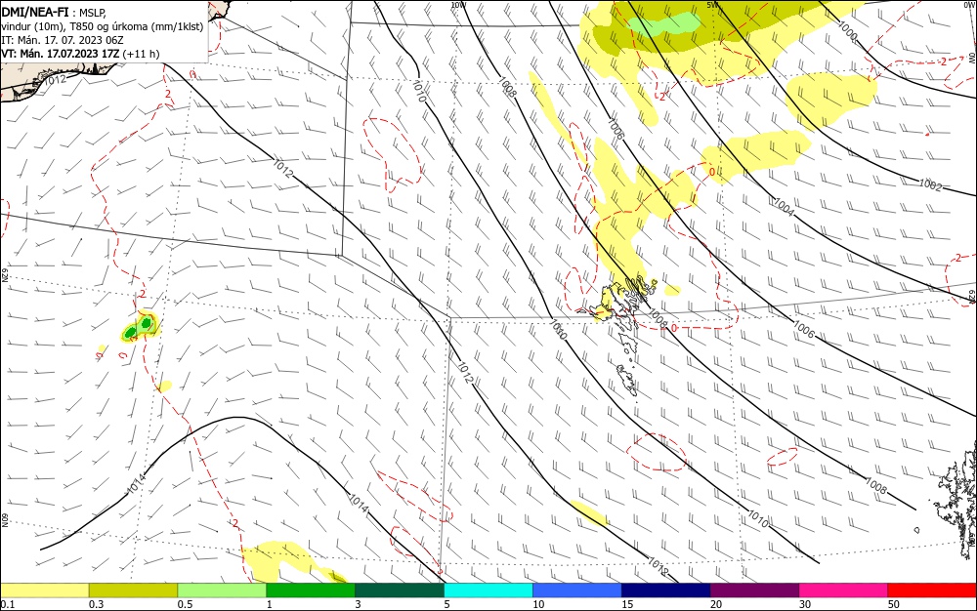Select the purple 20–30 legend swatch
This screenshot has height=611, width=977.
[x=754, y=591]
